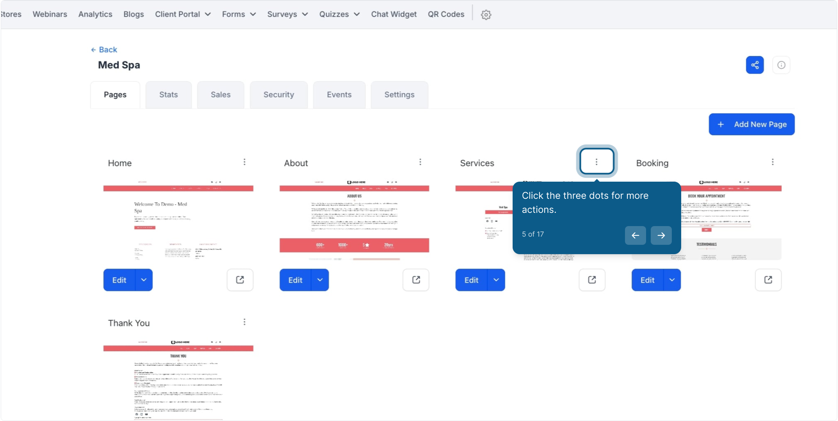The image size is (838, 421).
Task: Switch to the Security tab
Action: point(279,95)
